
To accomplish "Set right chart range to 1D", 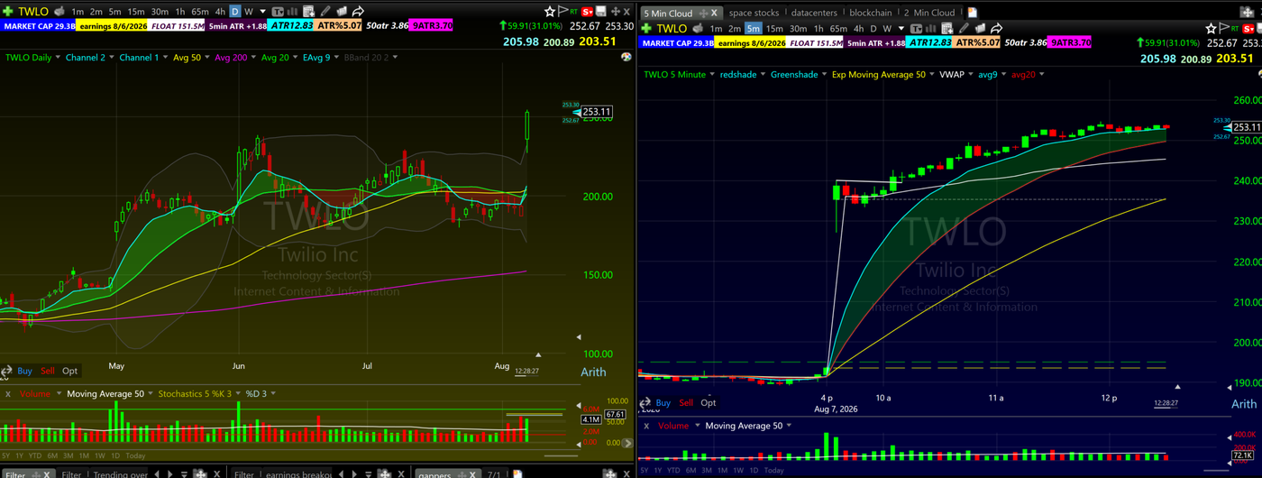I will coord(754,471).
